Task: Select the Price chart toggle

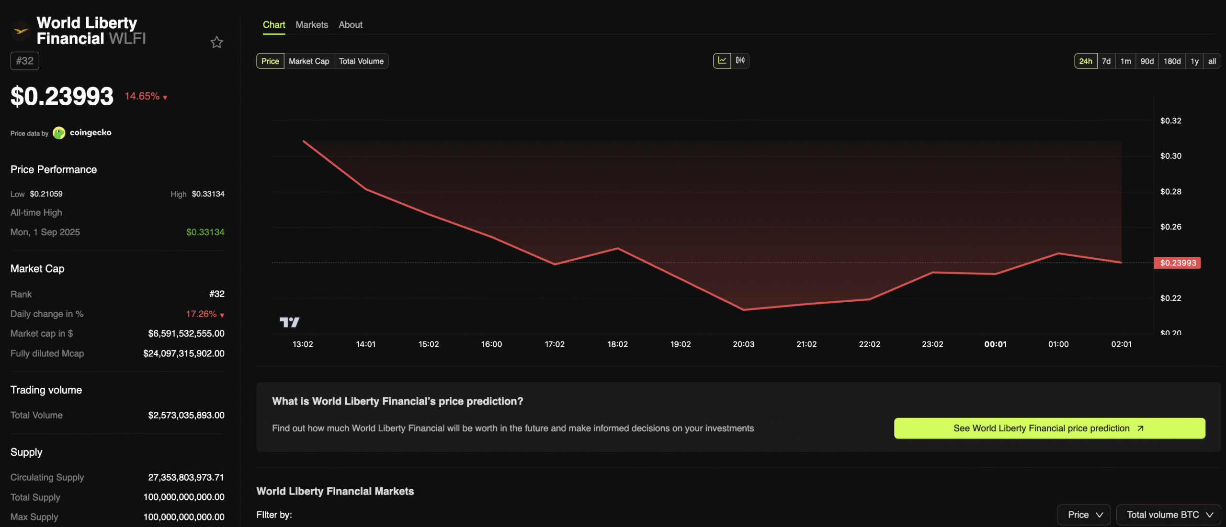Action: 270,61
